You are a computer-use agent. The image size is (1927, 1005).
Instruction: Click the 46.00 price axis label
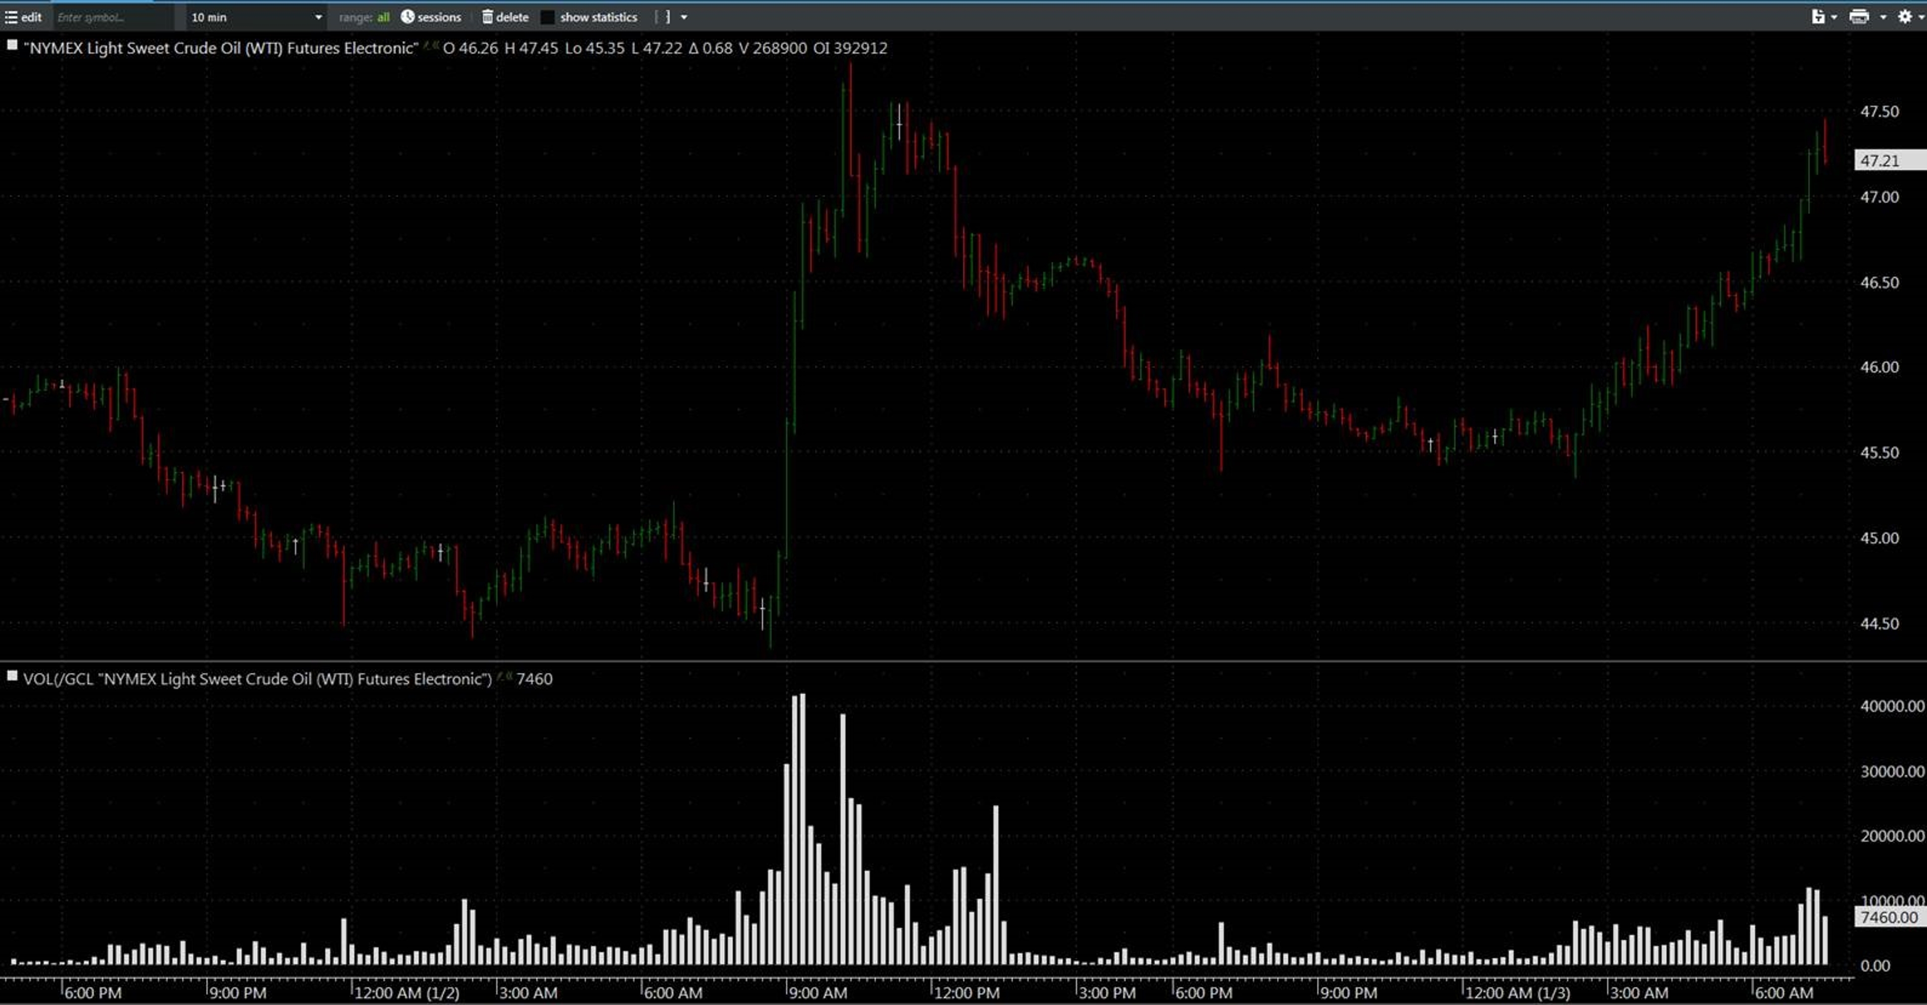(1879, 367)
